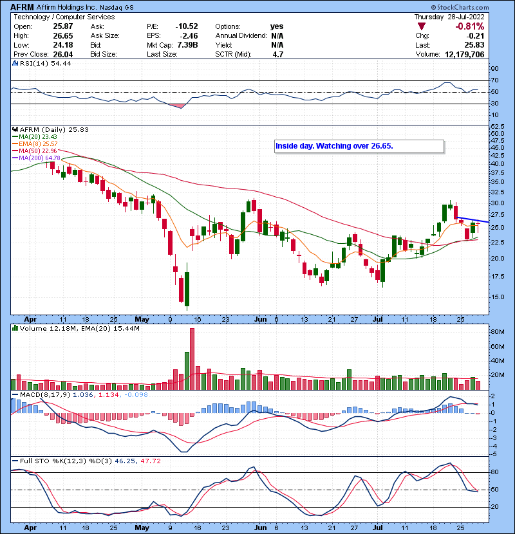Click the 52.5 price axis label
This screenshot has width=515, height=534.
(x=497, y=126)
